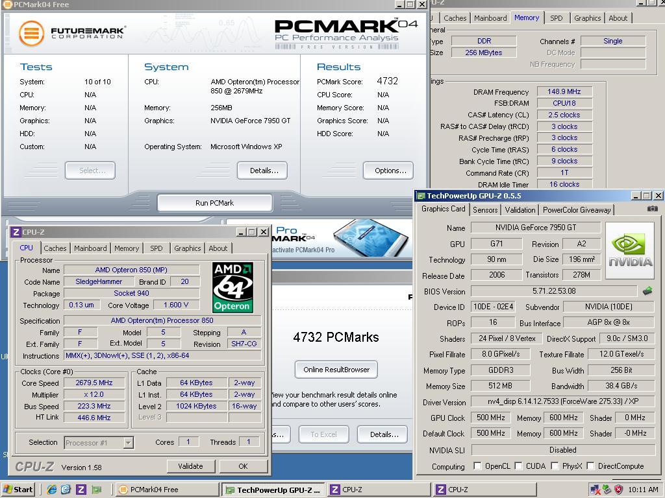Open the Windows Start menu
The width and height of the screenshot is (665, 498).
tap(18, 490)
